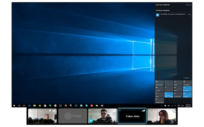Open the VPN quick action
The image size is (204, 127).
(178, 89)
